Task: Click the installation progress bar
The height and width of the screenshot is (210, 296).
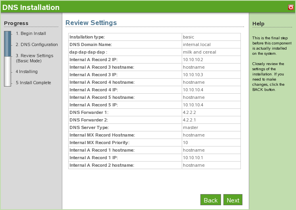Action: (8, 59)
